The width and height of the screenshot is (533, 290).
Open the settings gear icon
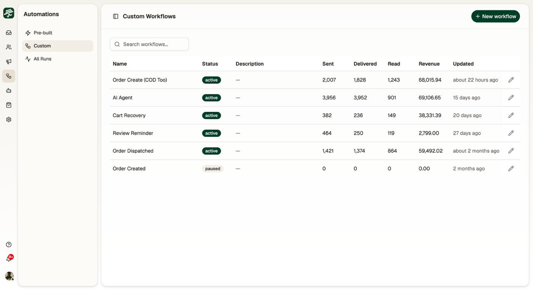[9, 119]
